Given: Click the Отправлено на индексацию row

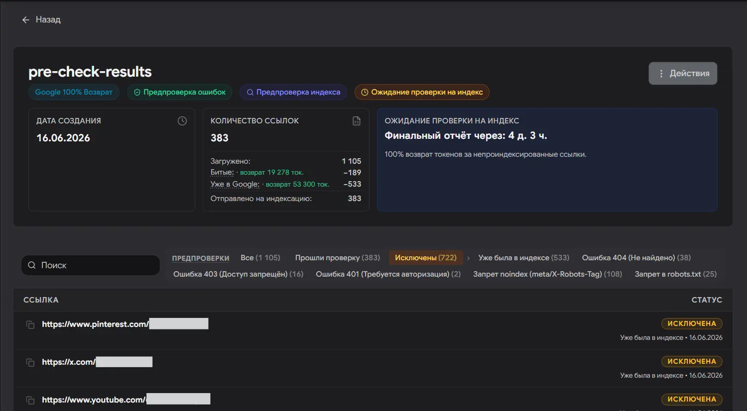Looking at the screenshot, I should 286,199.
